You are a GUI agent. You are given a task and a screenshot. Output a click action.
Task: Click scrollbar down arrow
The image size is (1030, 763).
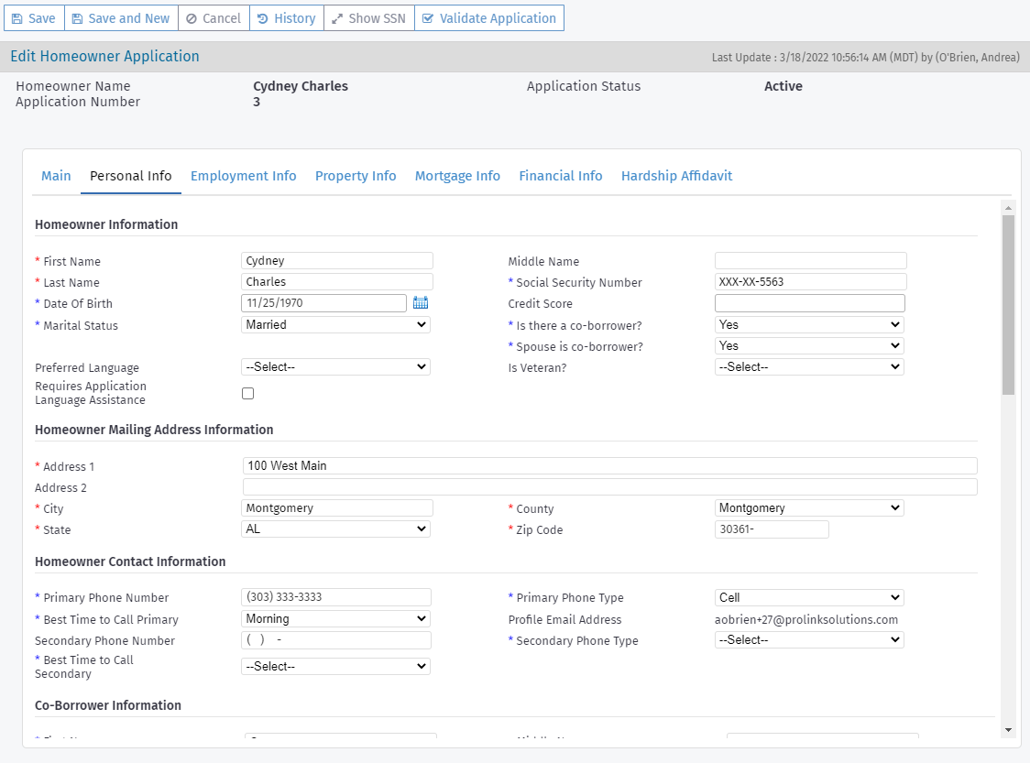click(1008, 730)
